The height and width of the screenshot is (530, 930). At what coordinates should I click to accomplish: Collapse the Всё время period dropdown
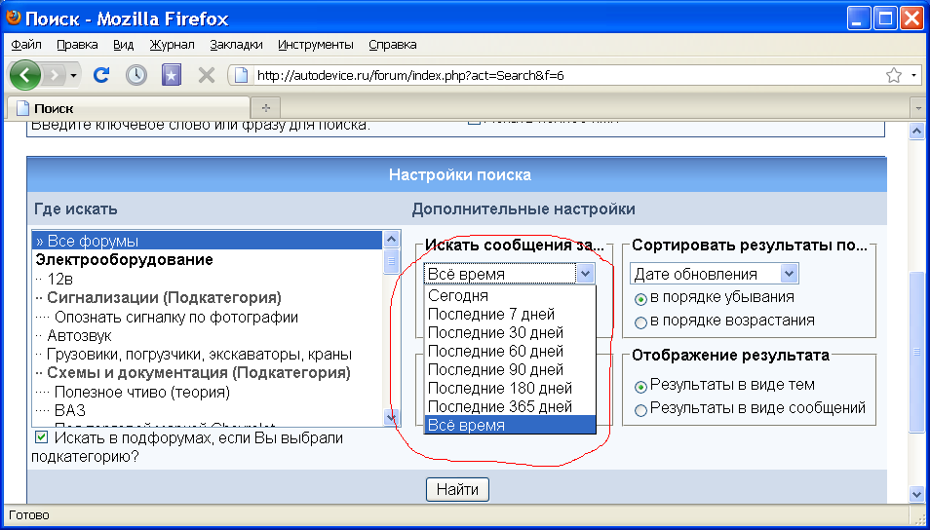point(585,274)
